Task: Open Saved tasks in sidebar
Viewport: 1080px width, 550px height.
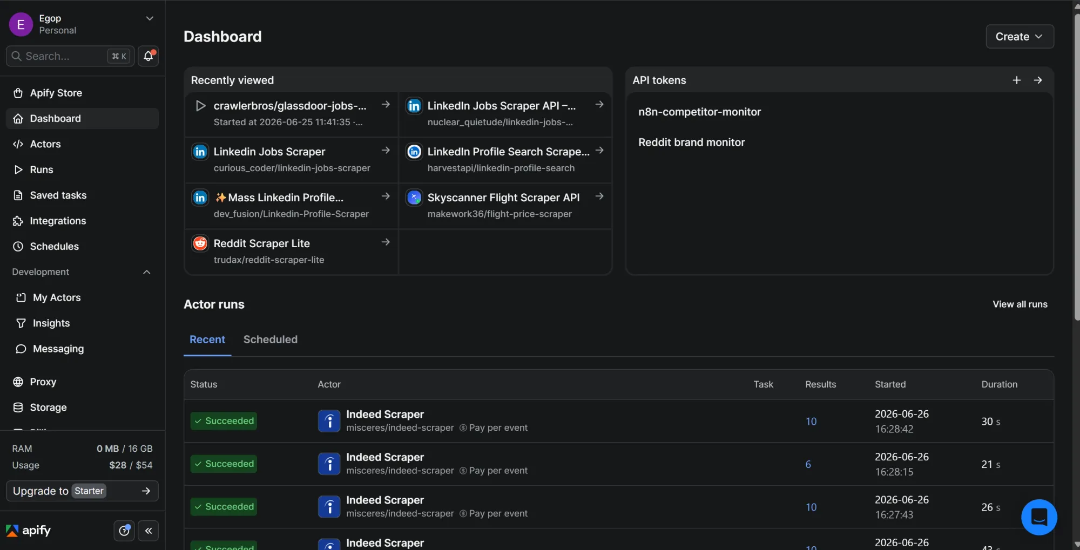Action: (82, 195)
